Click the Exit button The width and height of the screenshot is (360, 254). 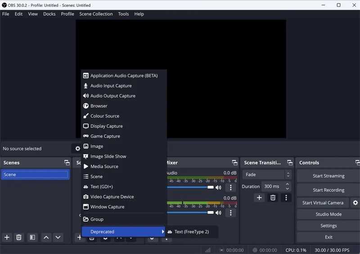click(328, 237)
